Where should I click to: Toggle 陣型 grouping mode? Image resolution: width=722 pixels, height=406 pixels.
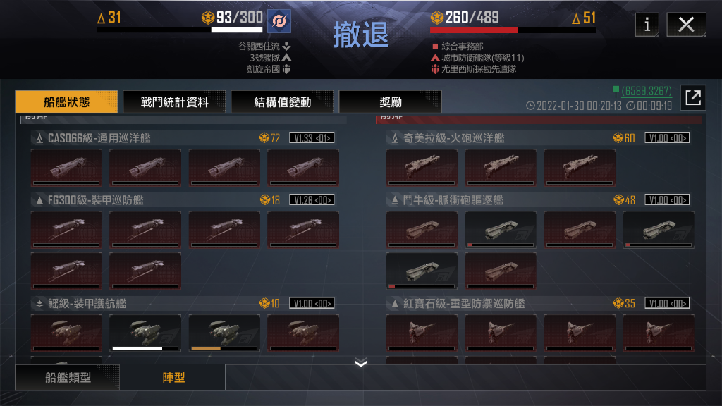tap(173, 378)
